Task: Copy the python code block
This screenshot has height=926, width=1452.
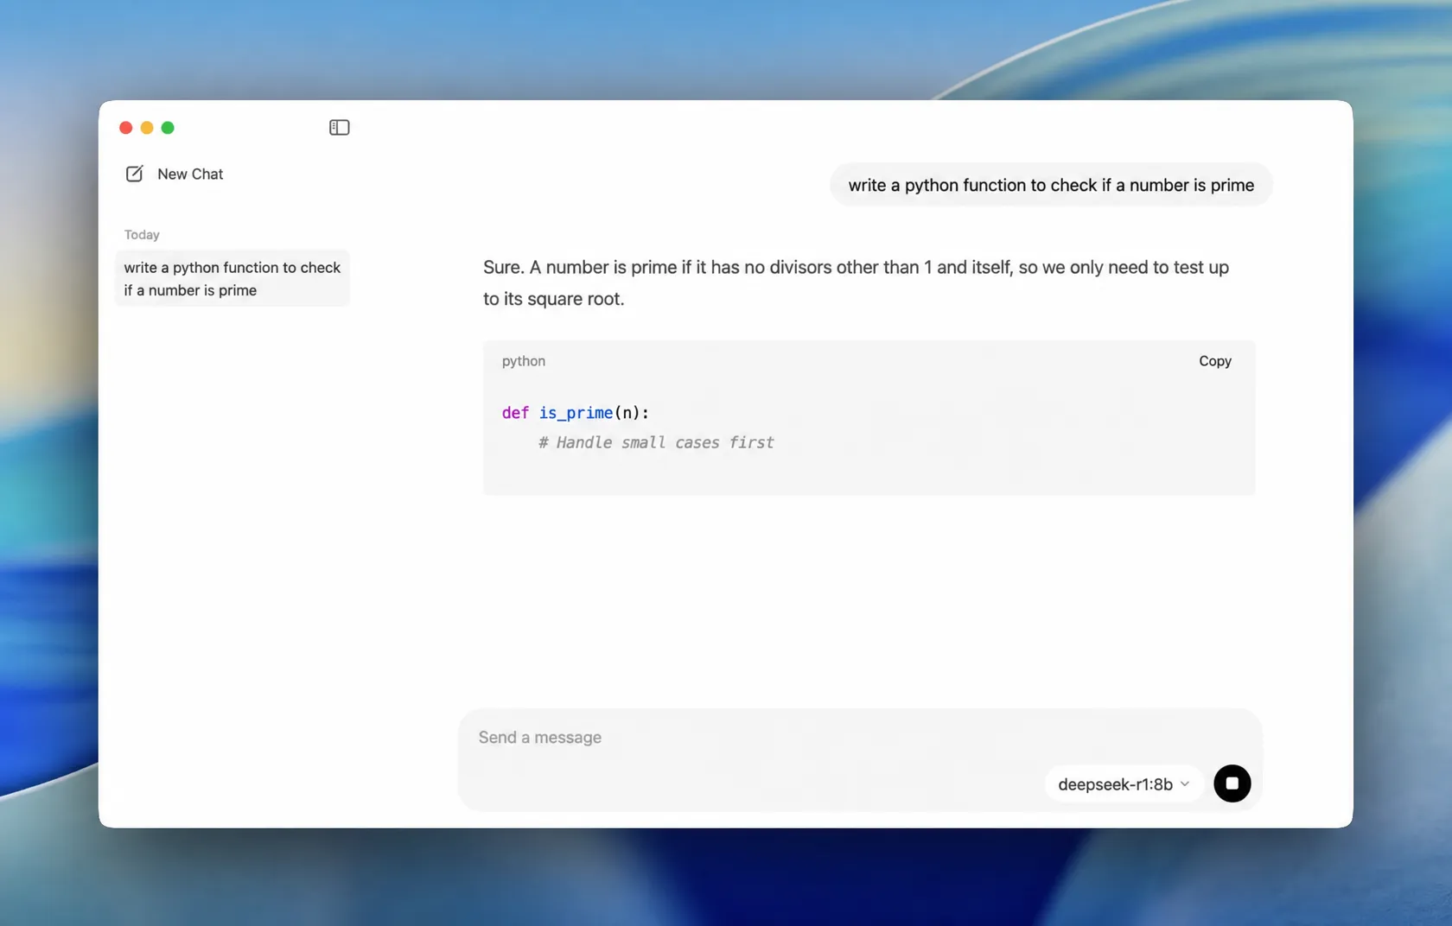Action: [1214, 361]
